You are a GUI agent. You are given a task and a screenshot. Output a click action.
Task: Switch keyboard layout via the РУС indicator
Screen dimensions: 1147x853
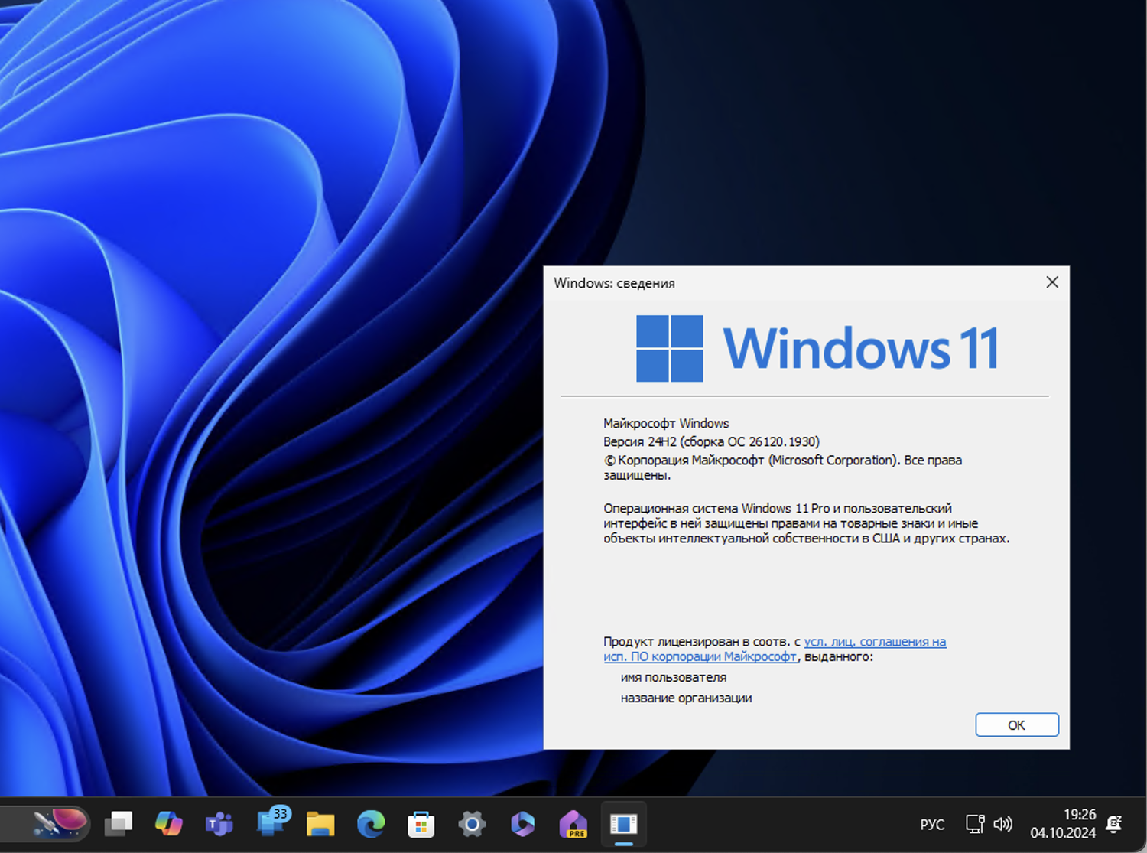tap(931, 824)
